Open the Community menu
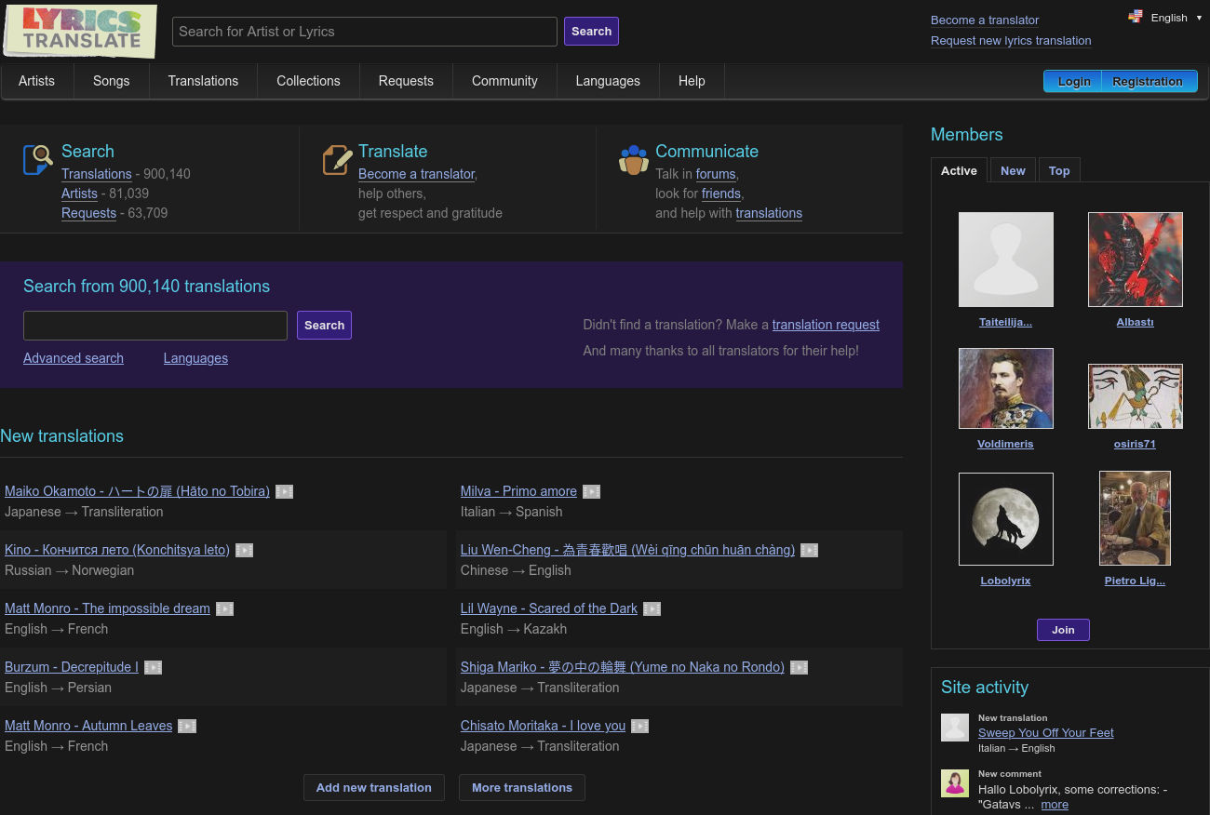This screenshot has height=815, width=1210. pyautogui.click(x=504, y=81)
